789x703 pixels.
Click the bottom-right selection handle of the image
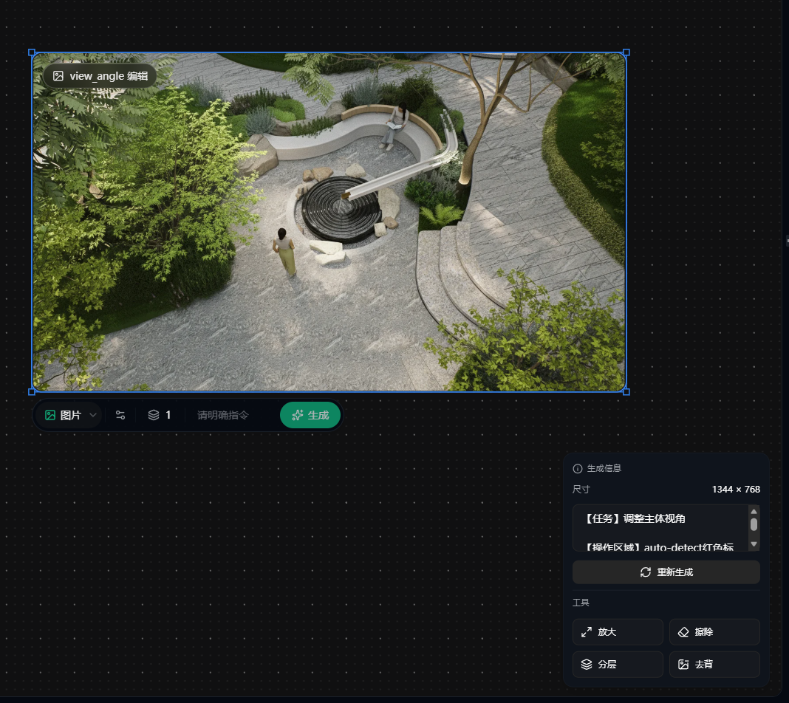coord(626,391)
